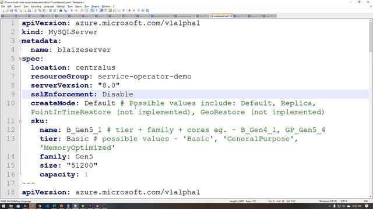Viewport: 373px width, 209px height.
Task: Click 'Disable' on the sslEnforcement line
Action: (118, 94)
